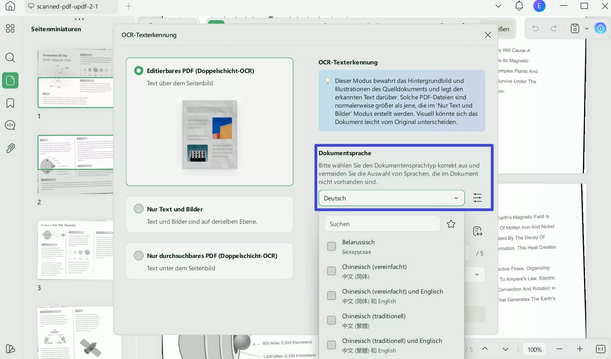Click the redo arrow
The image size is (611, 359).
coord(553,28)
